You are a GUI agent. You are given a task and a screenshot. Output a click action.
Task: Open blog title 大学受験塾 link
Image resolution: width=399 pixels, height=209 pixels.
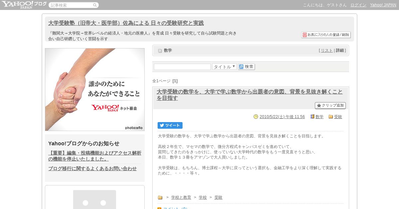pyautogui.click(x=126, y=23)
